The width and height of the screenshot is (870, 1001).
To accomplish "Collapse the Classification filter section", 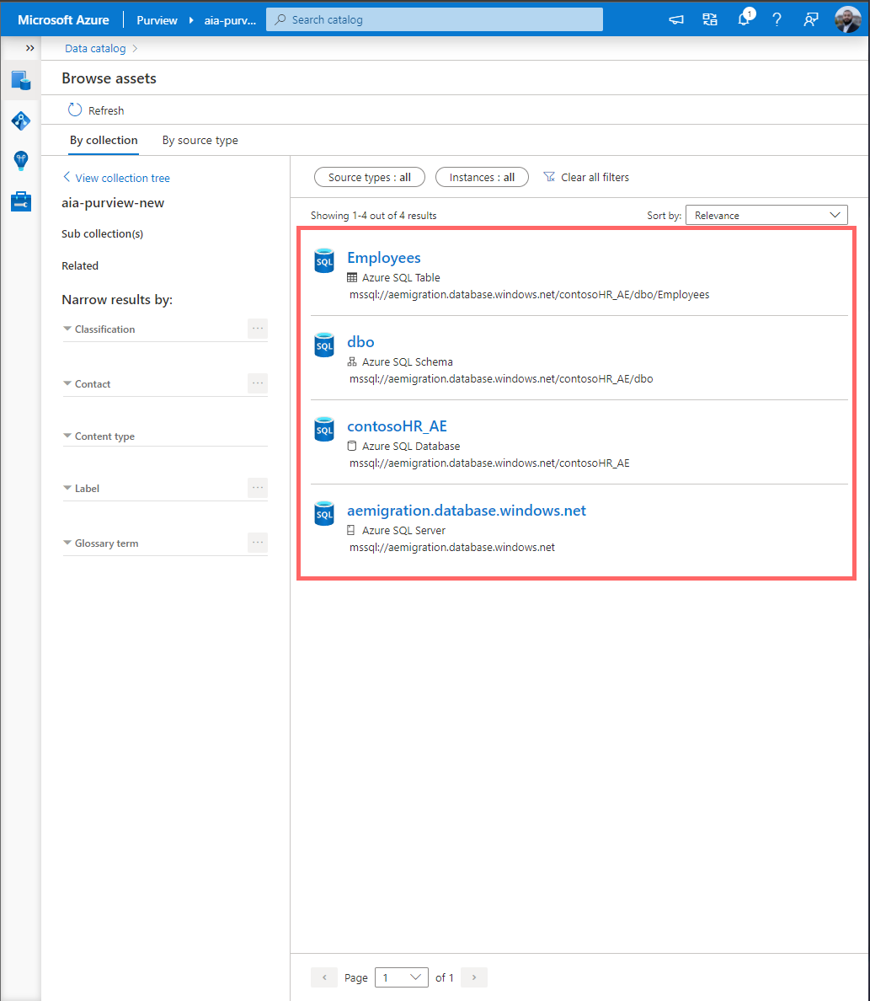I will pyautogui.click(x=67, y=329).
